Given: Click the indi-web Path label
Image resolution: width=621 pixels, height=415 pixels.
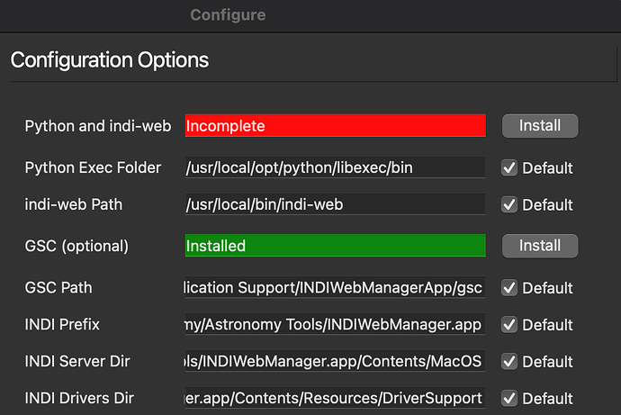Looking at the screenshot, I should pyautogui.click(x=73, y=204).
